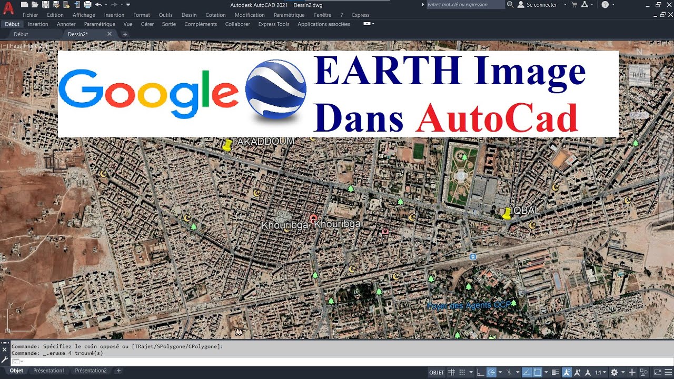Toggle Snap mode dotted grid
Screen dimensions: 674x379
[x=462, y=372]
